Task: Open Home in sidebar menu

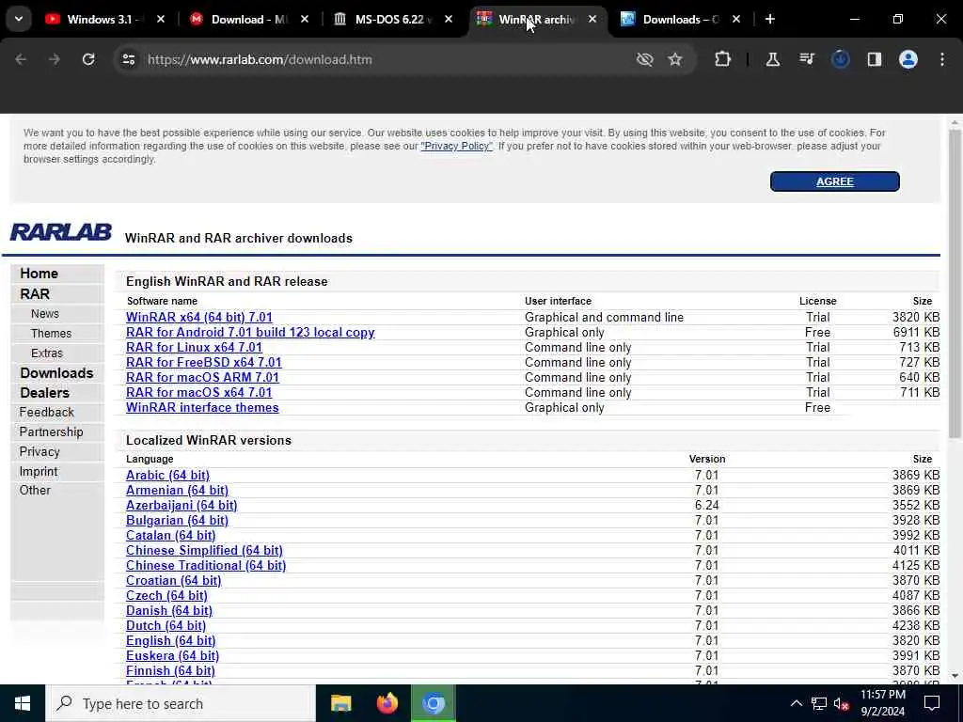Action: (39, 274)
